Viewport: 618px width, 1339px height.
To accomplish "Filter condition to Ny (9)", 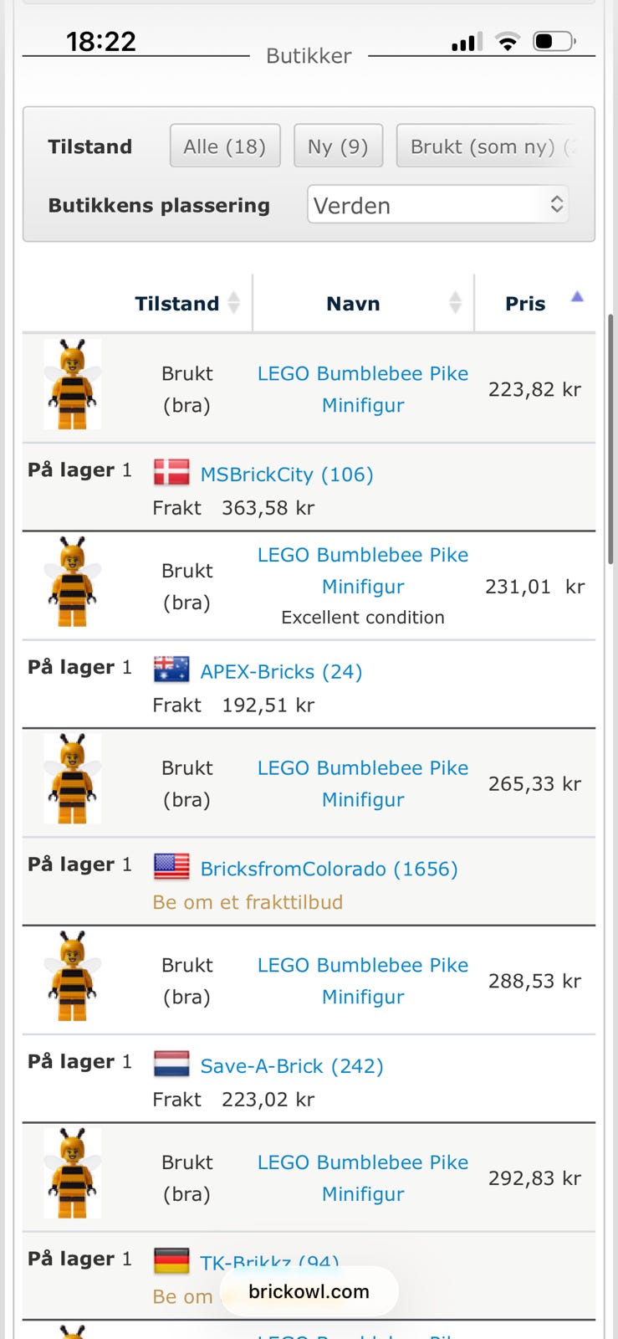I will [338, 146].
